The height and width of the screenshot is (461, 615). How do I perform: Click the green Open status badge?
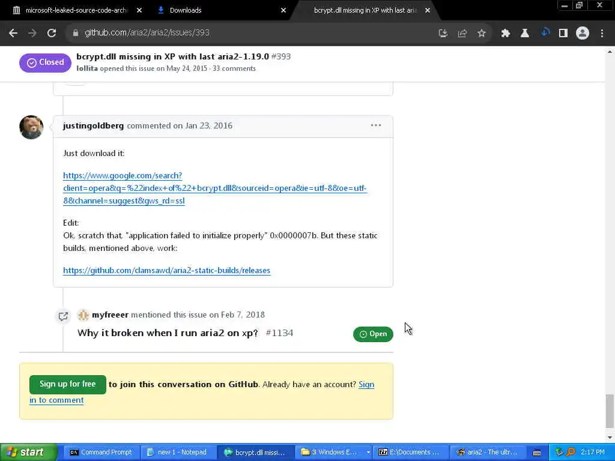point(373,334)
